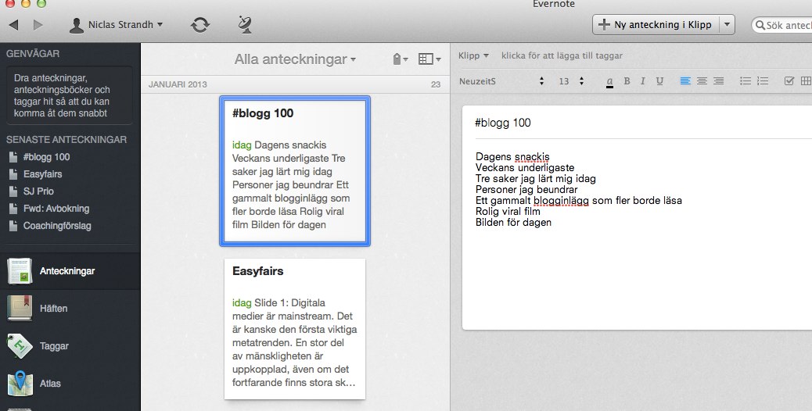Click the line Rolig viral film in editor

[508, 212]
